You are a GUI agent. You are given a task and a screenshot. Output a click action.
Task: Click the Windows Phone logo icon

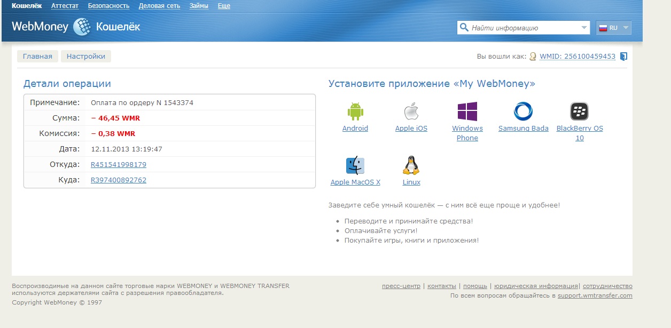click(x=467, y=111)
